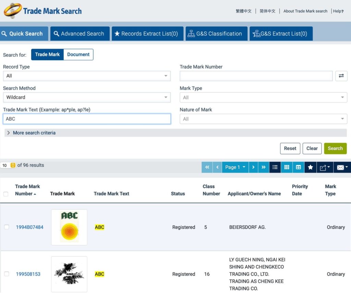The image size is (351, 299).
Task: Open the Record Type dropdown
Action: coord(87,76)
